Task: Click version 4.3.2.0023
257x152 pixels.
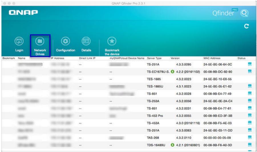Action: [x=184, y=79]
